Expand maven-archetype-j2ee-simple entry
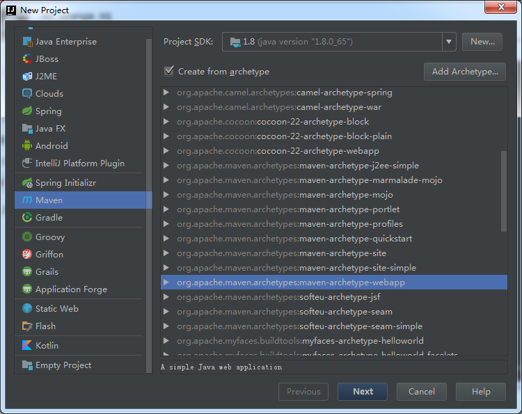Screen dimensions: 522x414 [166, 166]
